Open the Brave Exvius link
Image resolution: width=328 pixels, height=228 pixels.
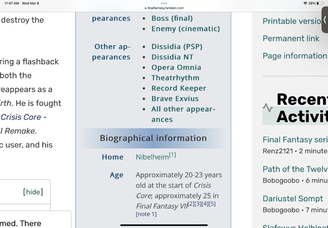[175, 99]
